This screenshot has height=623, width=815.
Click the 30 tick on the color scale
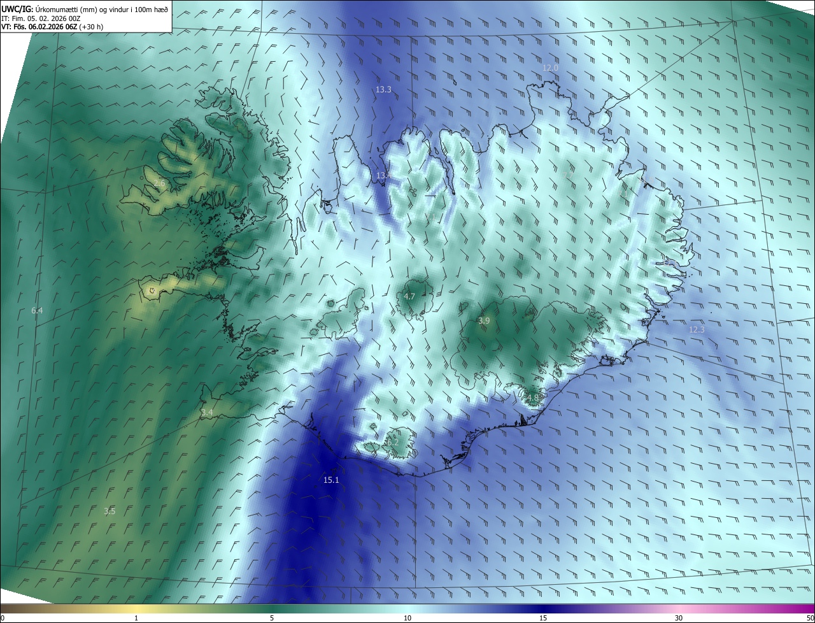point(679,619)
